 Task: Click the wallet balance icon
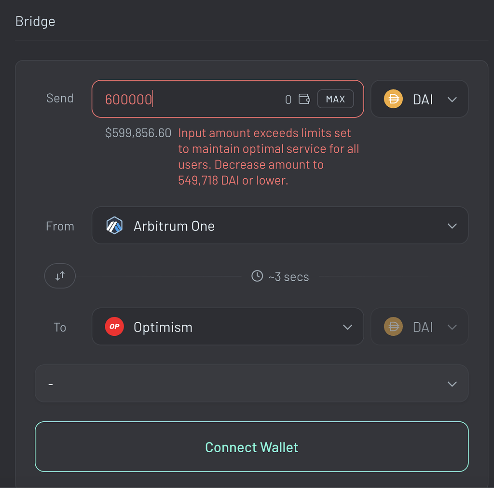click(x=304, y=99)
